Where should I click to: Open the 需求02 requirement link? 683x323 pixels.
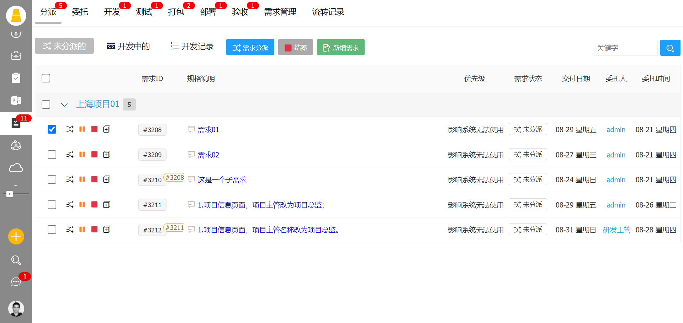tap(208, 155)
